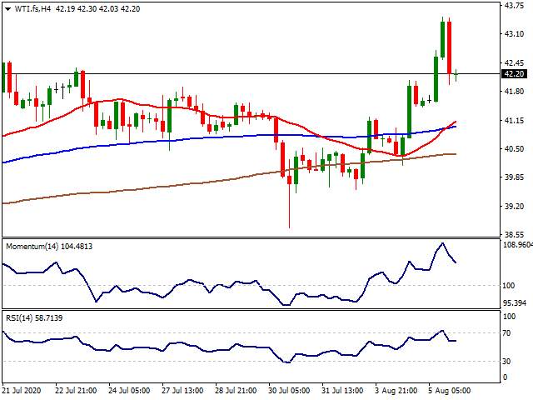Click the RSI(14) 58.7139 indicator label

(x=34, y=318)
